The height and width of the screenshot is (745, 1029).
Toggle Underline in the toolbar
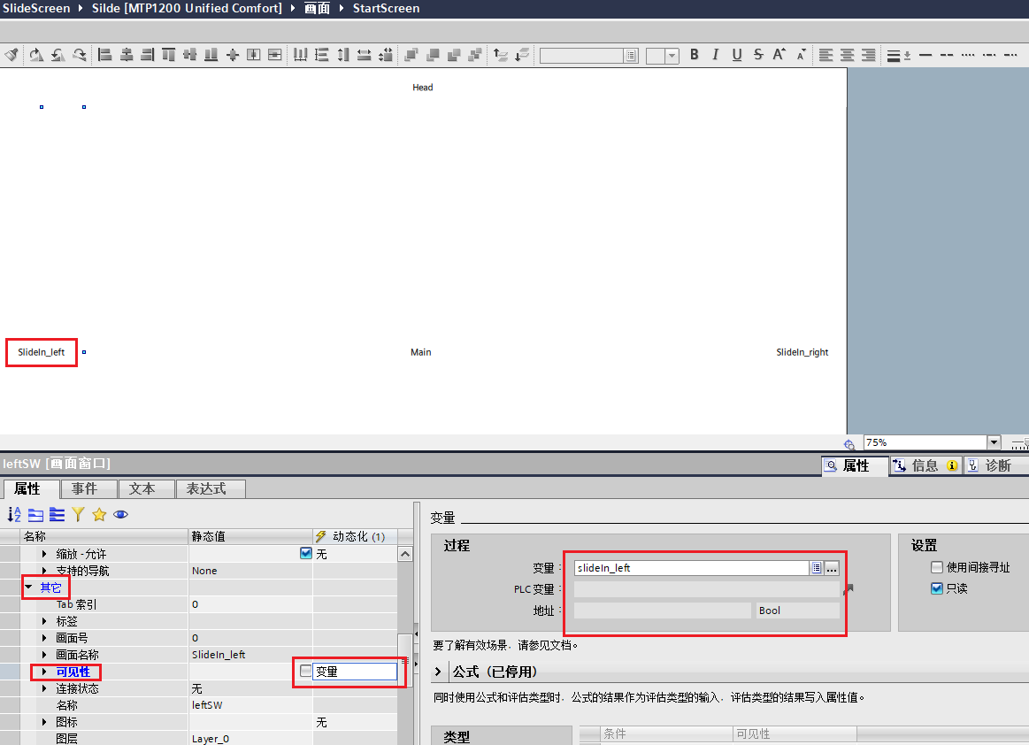point(737,55)
